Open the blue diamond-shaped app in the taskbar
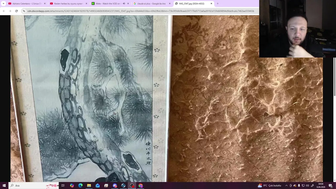Image resolution: width=336 pixels, height=189 pixels. (123, 186)
